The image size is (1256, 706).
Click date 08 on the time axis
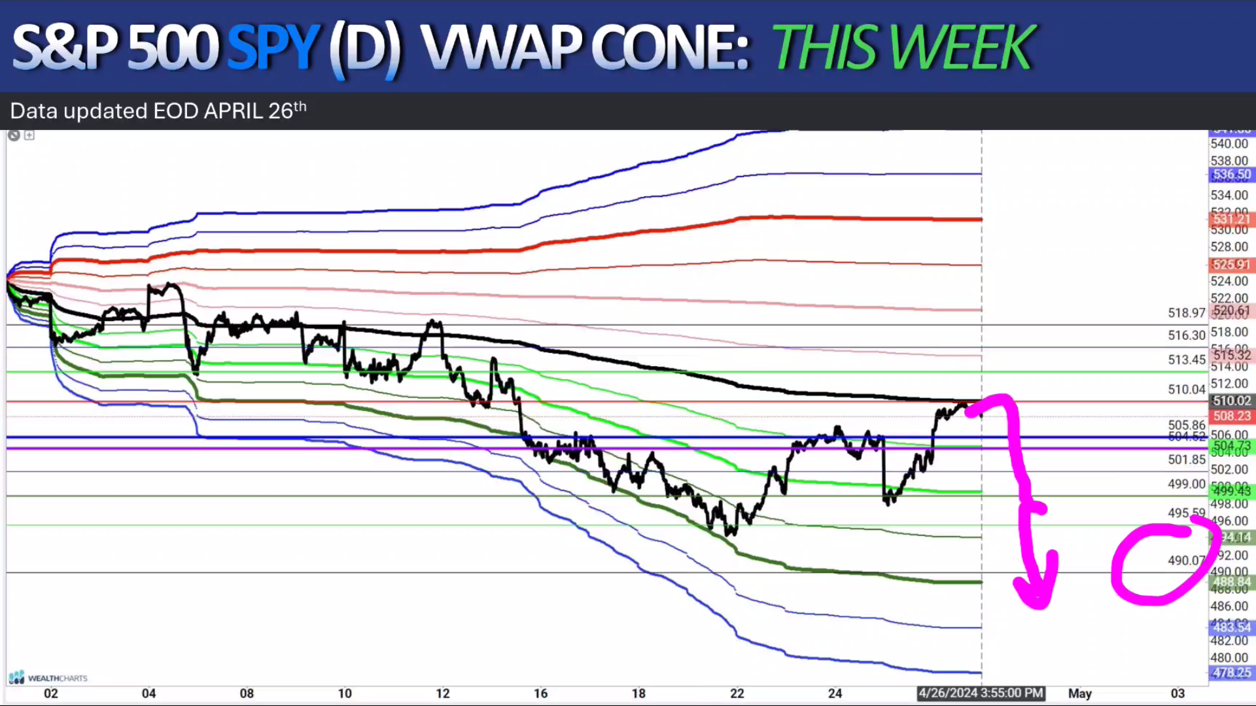[247, 693]
